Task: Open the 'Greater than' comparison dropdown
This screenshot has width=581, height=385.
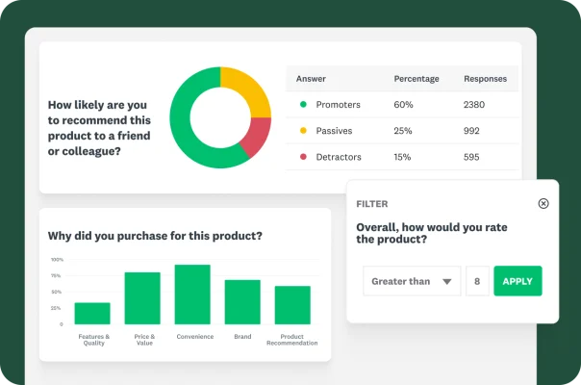Action: tap(412, 281)
